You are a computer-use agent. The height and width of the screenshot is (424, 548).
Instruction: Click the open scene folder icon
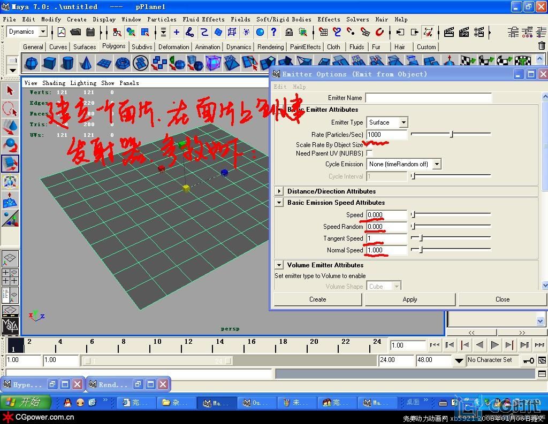tap(75, 33)
